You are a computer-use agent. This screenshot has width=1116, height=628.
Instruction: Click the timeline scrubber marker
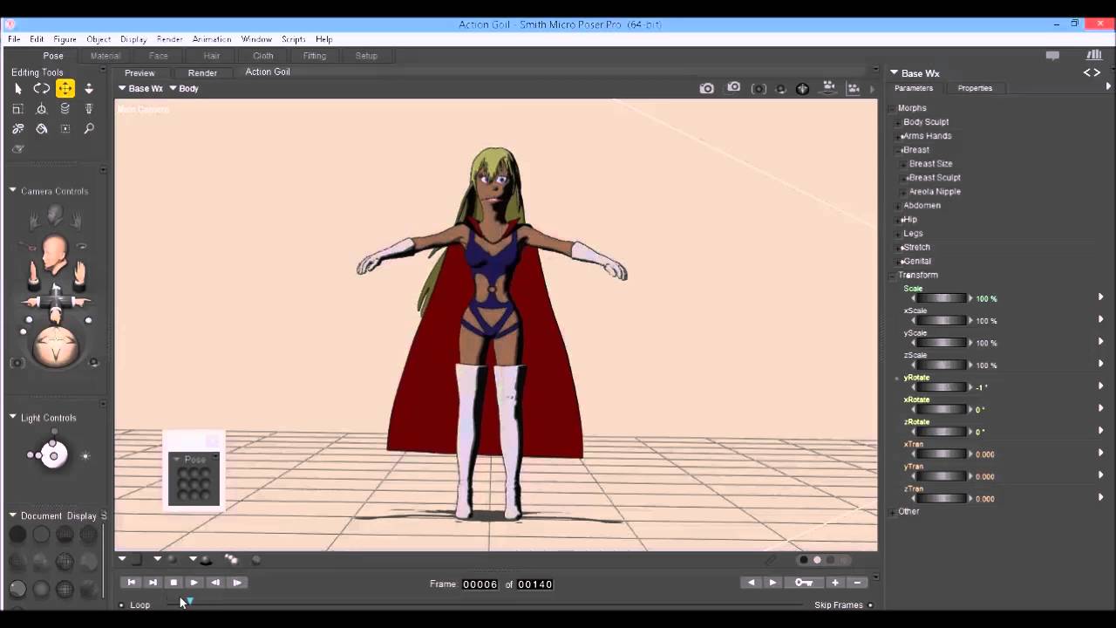click(189, 603)
